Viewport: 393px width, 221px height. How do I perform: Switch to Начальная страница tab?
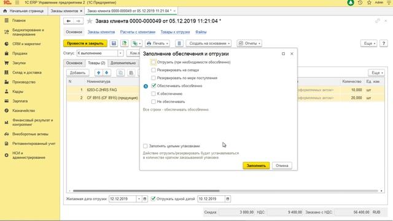(x=23, y=11)
